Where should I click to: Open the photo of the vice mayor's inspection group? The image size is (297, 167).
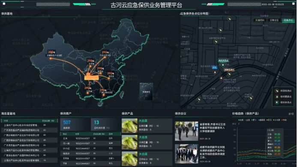pyautogui.click(x=186, y=154)
